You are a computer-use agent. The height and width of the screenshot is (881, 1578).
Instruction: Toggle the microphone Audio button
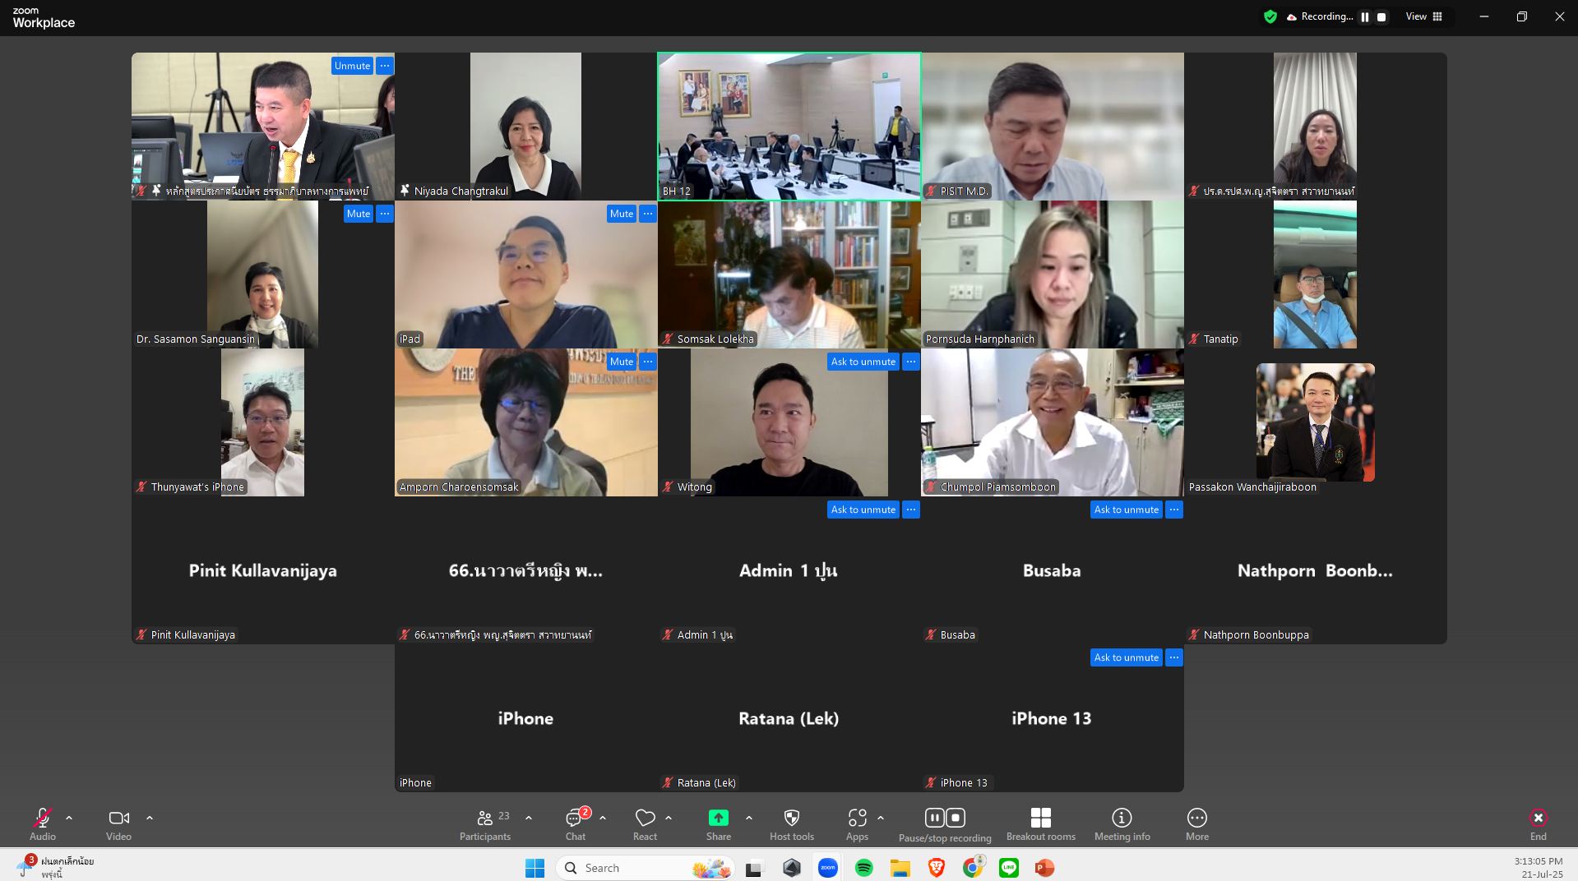click(43, 823)
